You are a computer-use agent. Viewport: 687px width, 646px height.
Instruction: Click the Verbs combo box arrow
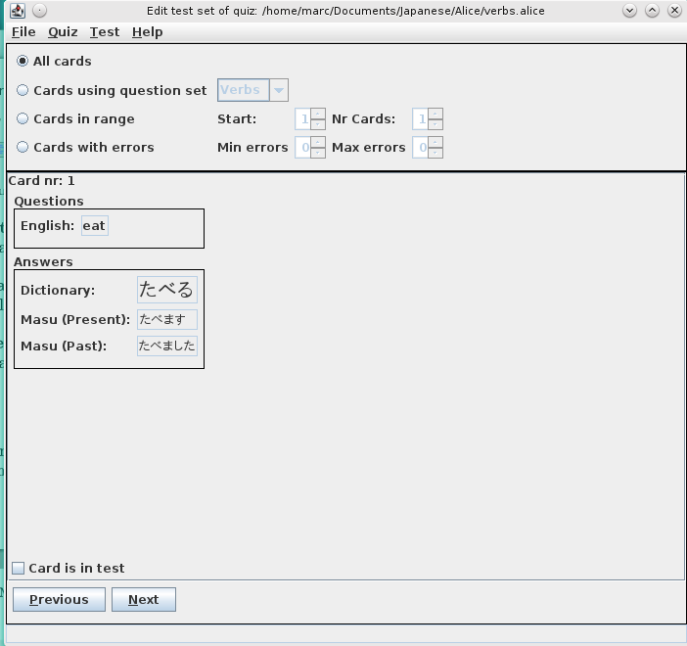(x=279, y=90)
